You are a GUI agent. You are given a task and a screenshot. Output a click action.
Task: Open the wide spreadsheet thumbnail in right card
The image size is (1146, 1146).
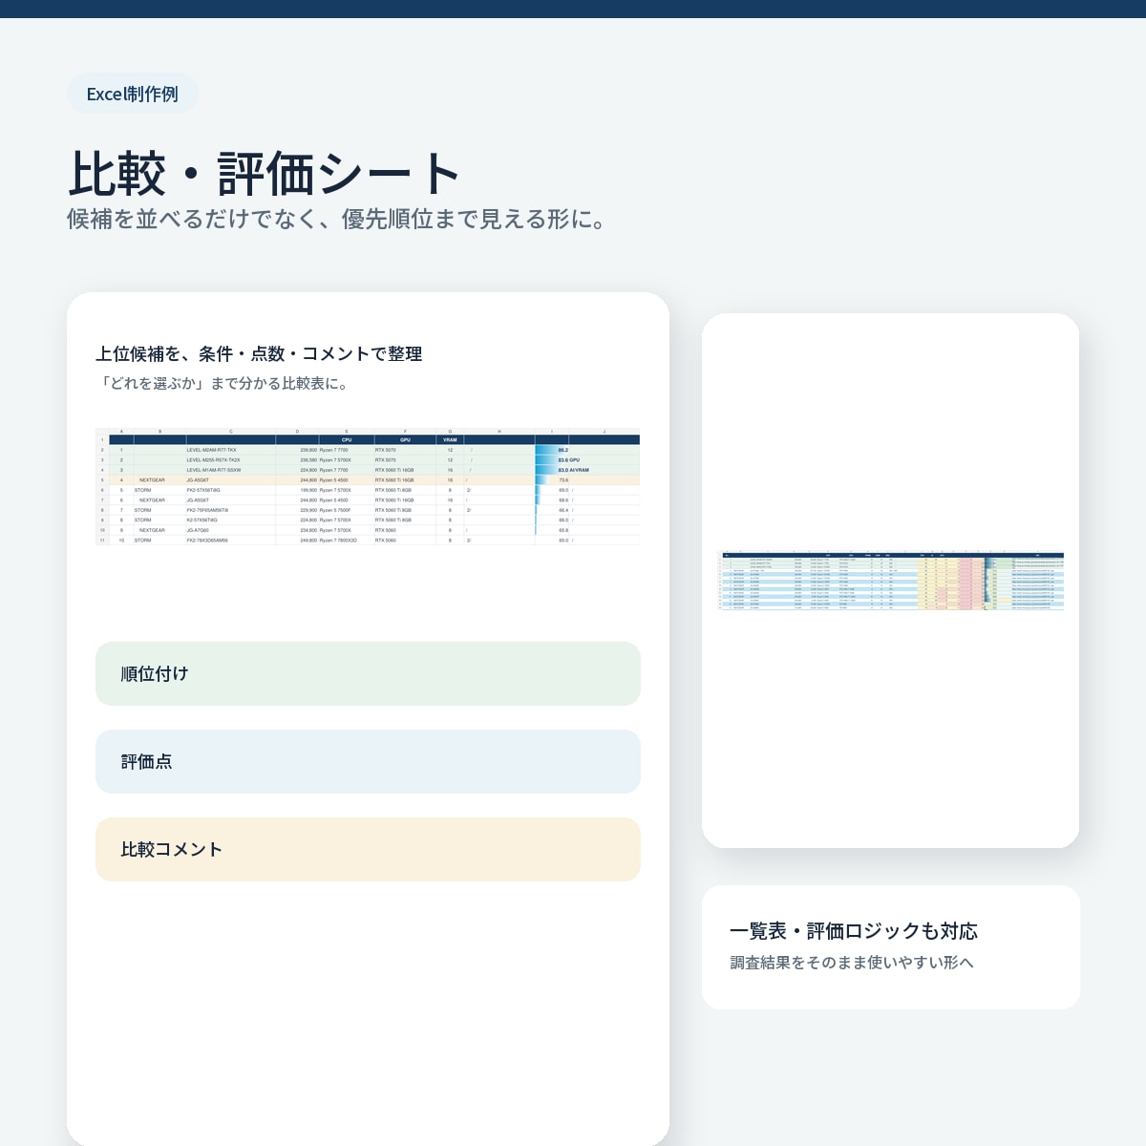pos(890,580)
